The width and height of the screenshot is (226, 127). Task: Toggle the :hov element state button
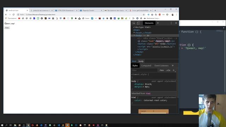(161, 70)
